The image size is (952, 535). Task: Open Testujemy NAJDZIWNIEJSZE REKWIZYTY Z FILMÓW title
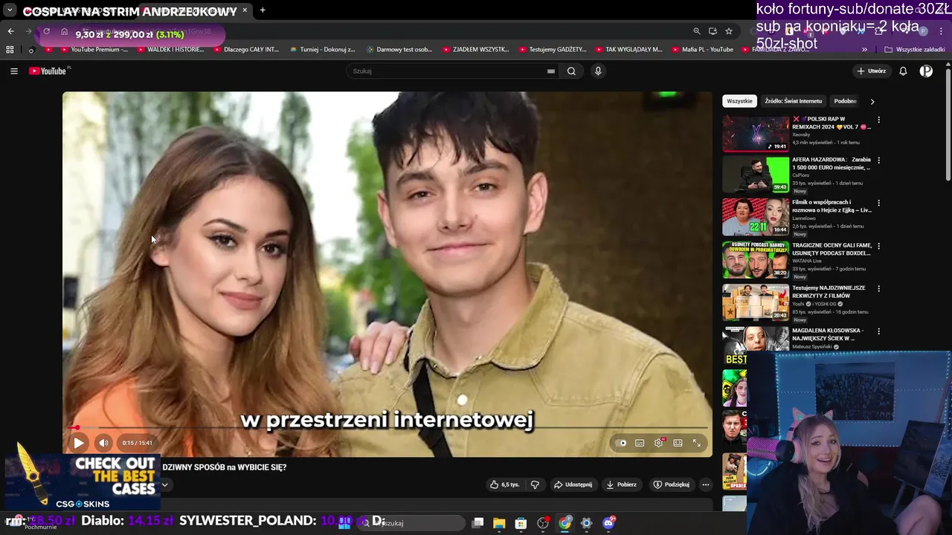829,292
